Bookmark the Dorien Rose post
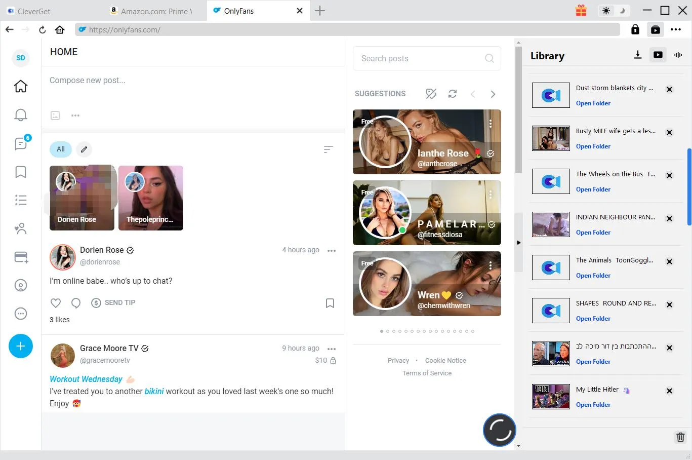692x460 pixels. tap(330, 303)
